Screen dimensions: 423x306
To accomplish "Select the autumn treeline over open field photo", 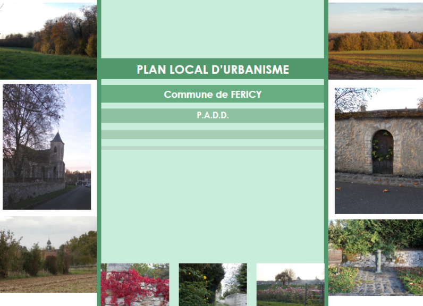I will pyautogui.click(x=376, y=41).
